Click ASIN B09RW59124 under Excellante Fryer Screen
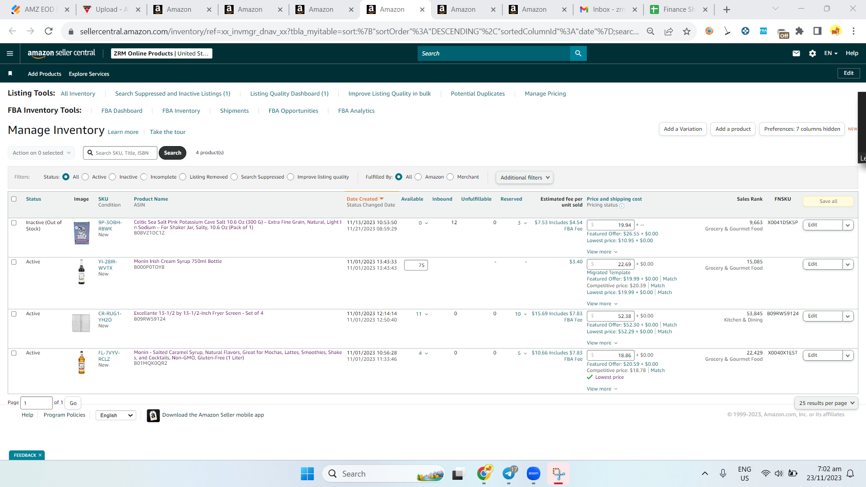866x487 pixels. [x=150, y=319]
